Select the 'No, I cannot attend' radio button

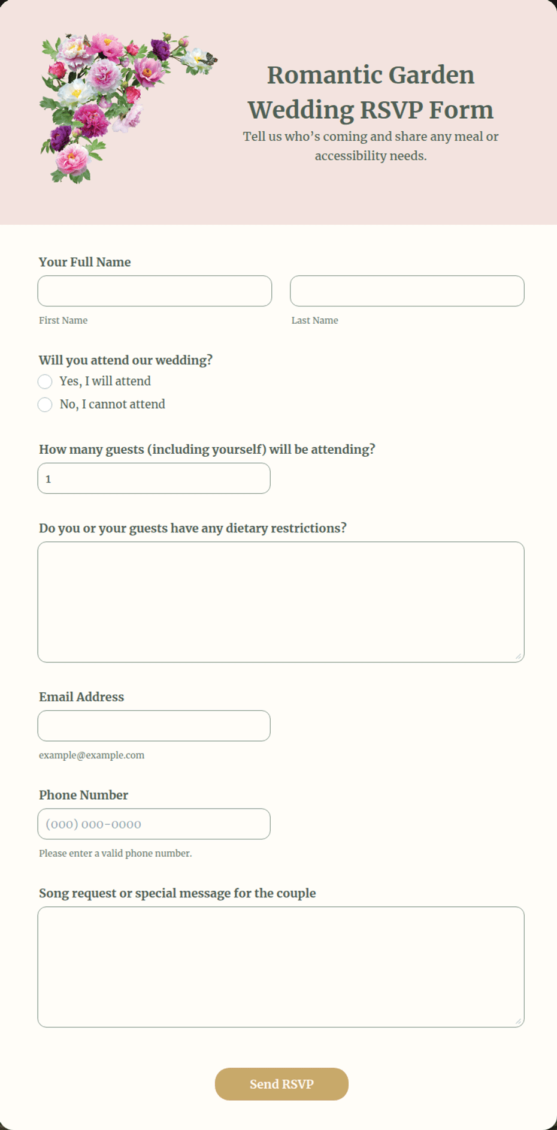(x=45, y=405)
